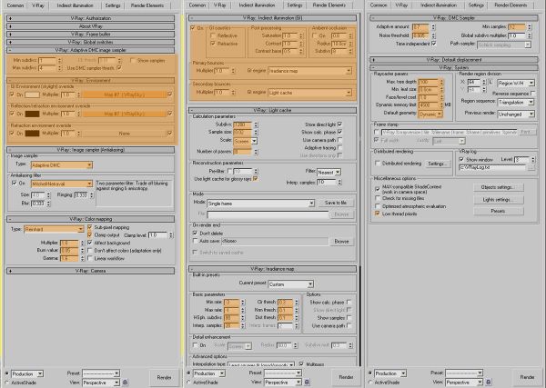The height and width of the screenshot is (388, 546).
Task: Click Distributed rendering Settings button
Action: (436, 164)
